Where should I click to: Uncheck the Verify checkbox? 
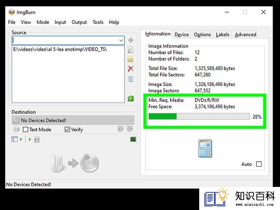(67, 130)
